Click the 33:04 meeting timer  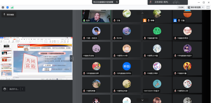[181, 7]
